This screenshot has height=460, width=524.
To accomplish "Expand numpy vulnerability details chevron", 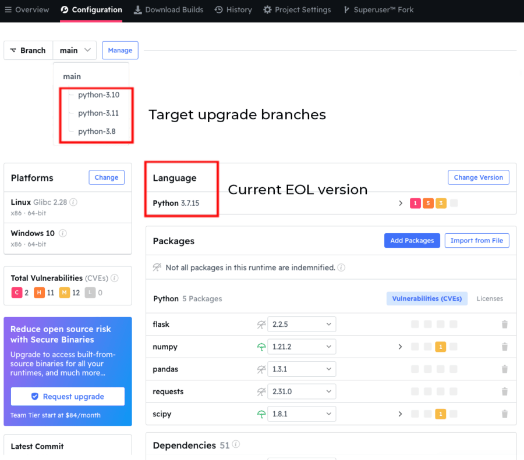I will (x=400, y=347).
